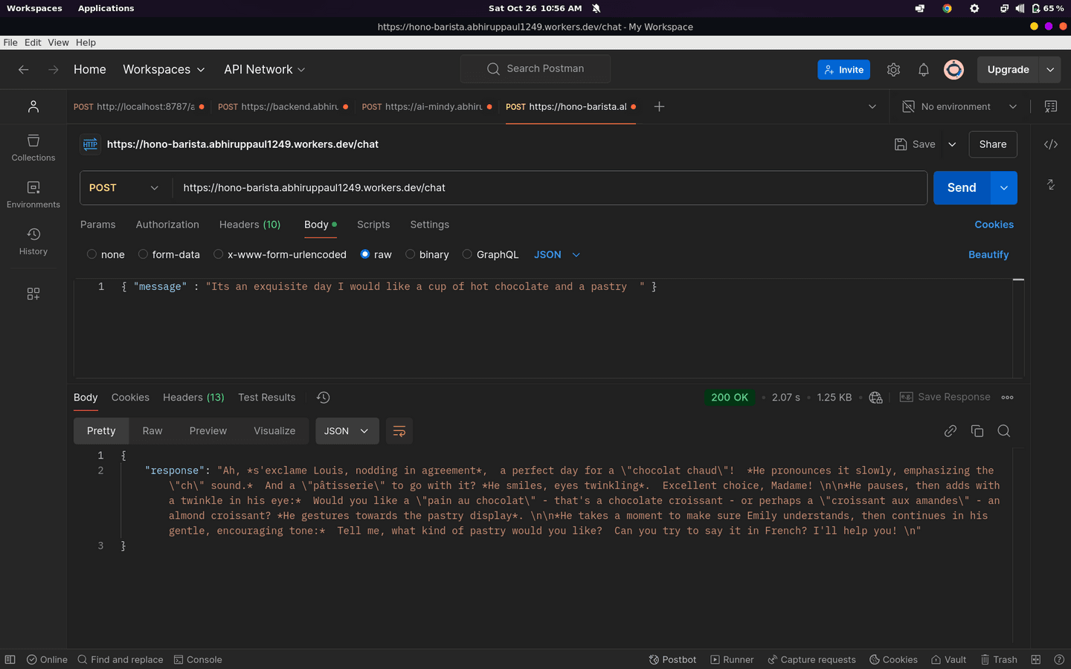Open the Save options chevron
The width and height of the screenshot is (1071, 669).
click(x=952, y=144)
